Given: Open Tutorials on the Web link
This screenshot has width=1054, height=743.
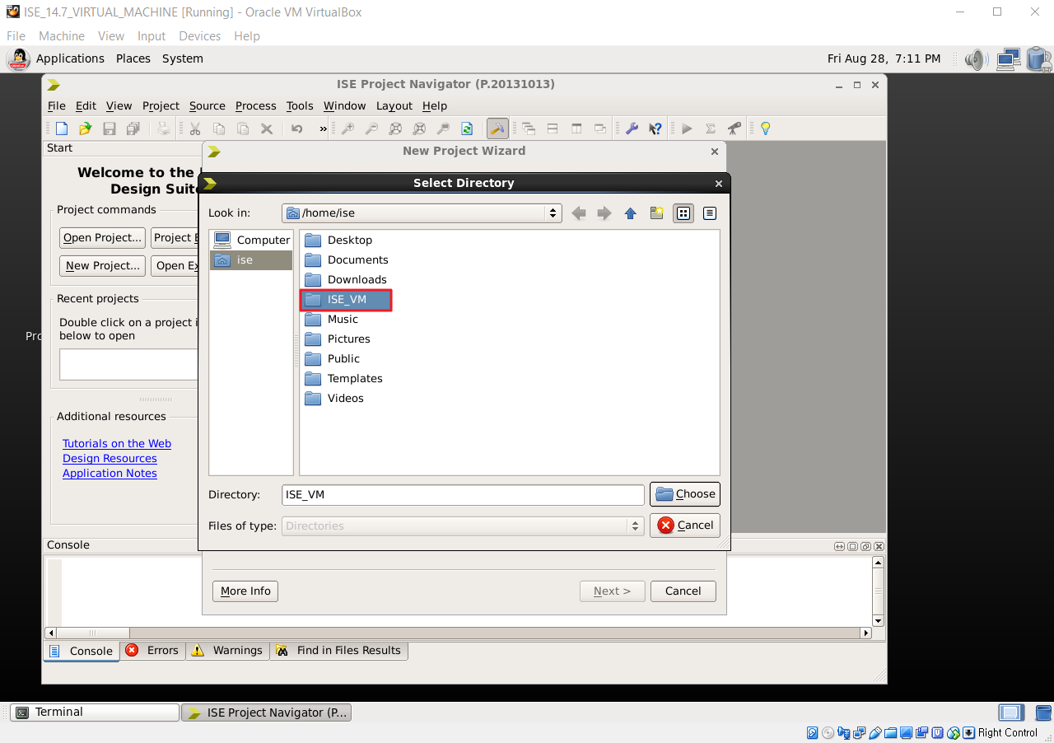Looking at the screenshot, I should pos(117,444).
